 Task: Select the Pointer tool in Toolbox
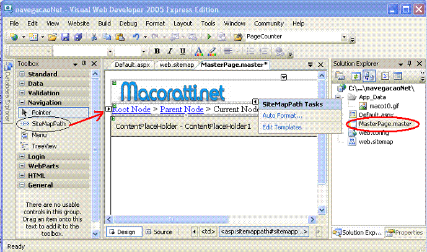point(53,113)
